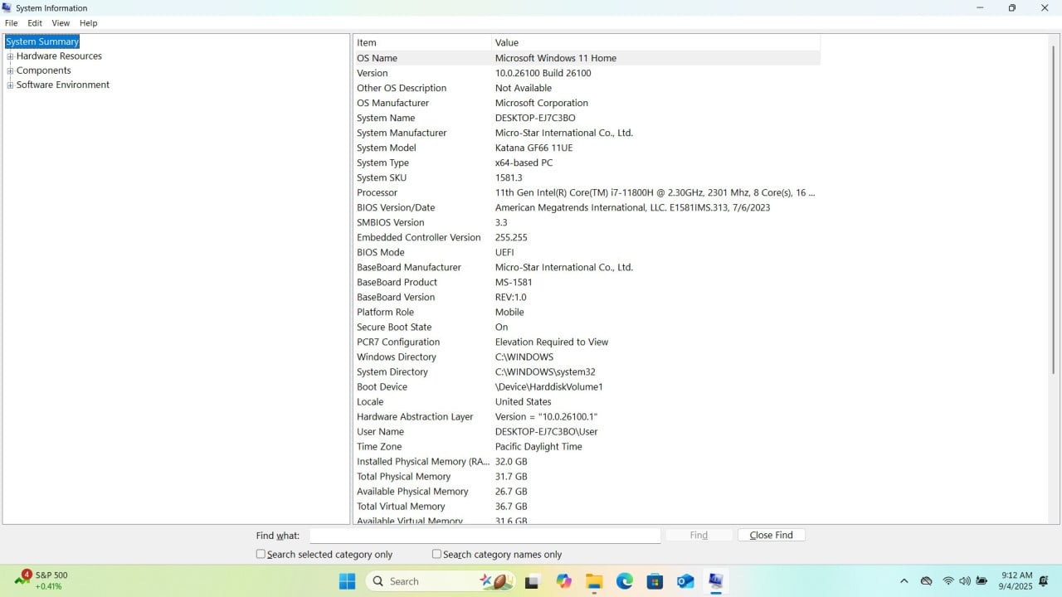Click the Close Find button

[x=771, y=535]
